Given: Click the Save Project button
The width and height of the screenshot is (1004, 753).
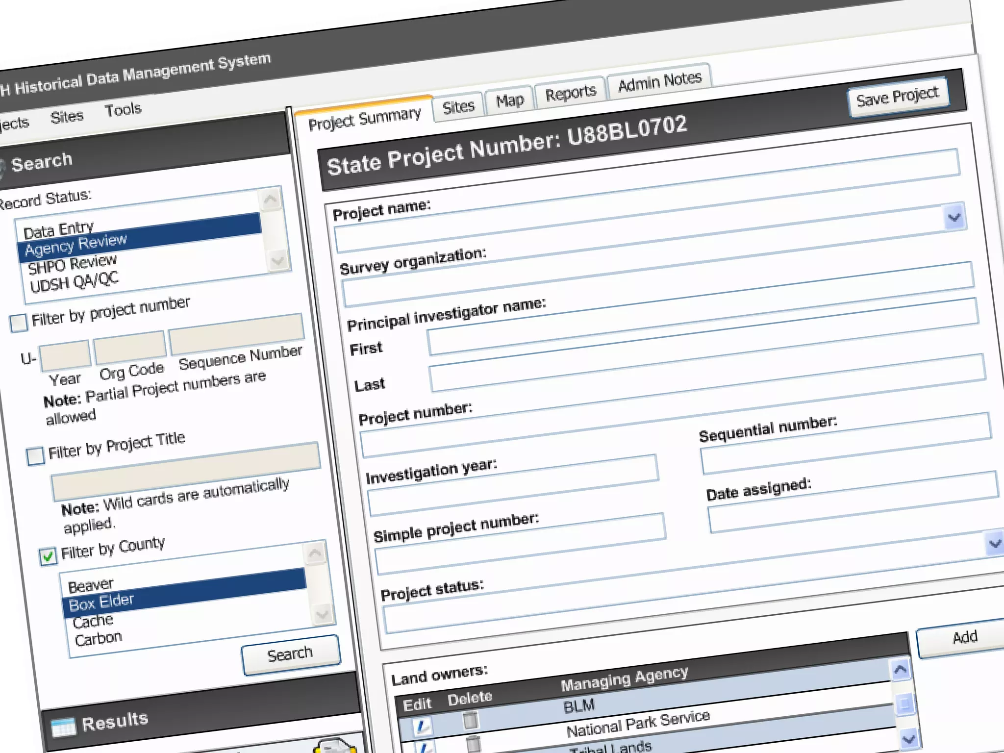Looking at the screenshot, I should [x=898, y=97].
